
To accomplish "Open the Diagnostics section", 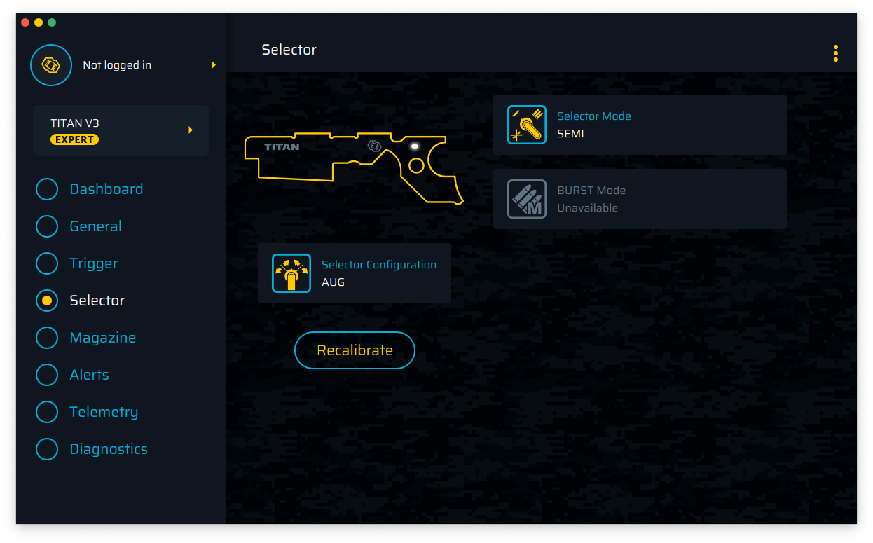I will (109, 449).
